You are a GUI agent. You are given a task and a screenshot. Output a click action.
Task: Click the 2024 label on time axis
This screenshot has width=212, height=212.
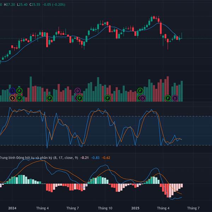tap(12, 208)
